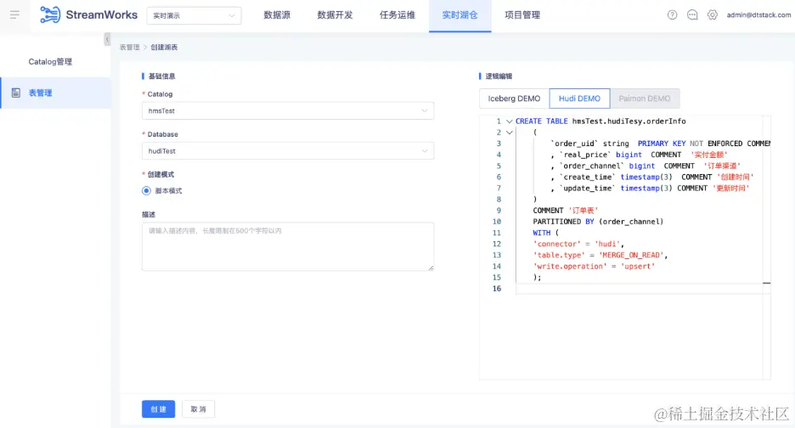Switch to Paimon DEMO tab
Screen dimensions: 795x428
click(x=645, y=99)
